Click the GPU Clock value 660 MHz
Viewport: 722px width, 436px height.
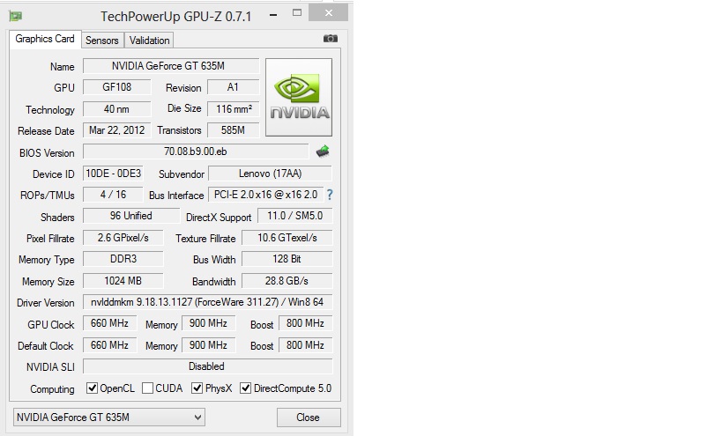click(x=109, y=323)
